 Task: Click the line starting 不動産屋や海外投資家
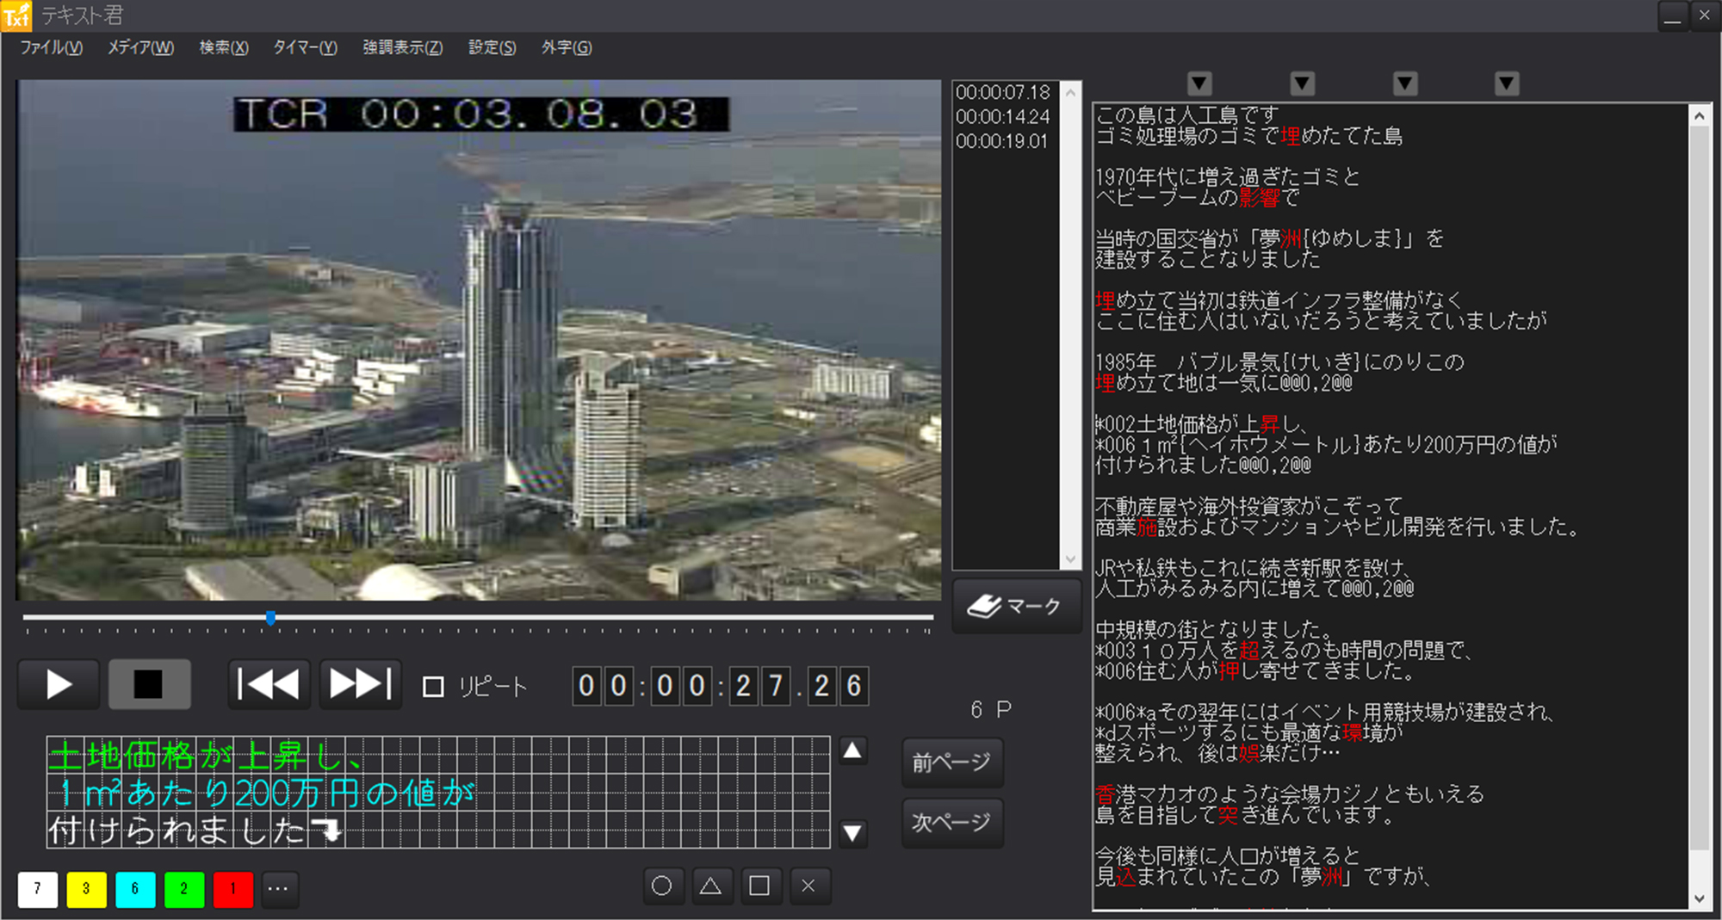[1248, 506]
